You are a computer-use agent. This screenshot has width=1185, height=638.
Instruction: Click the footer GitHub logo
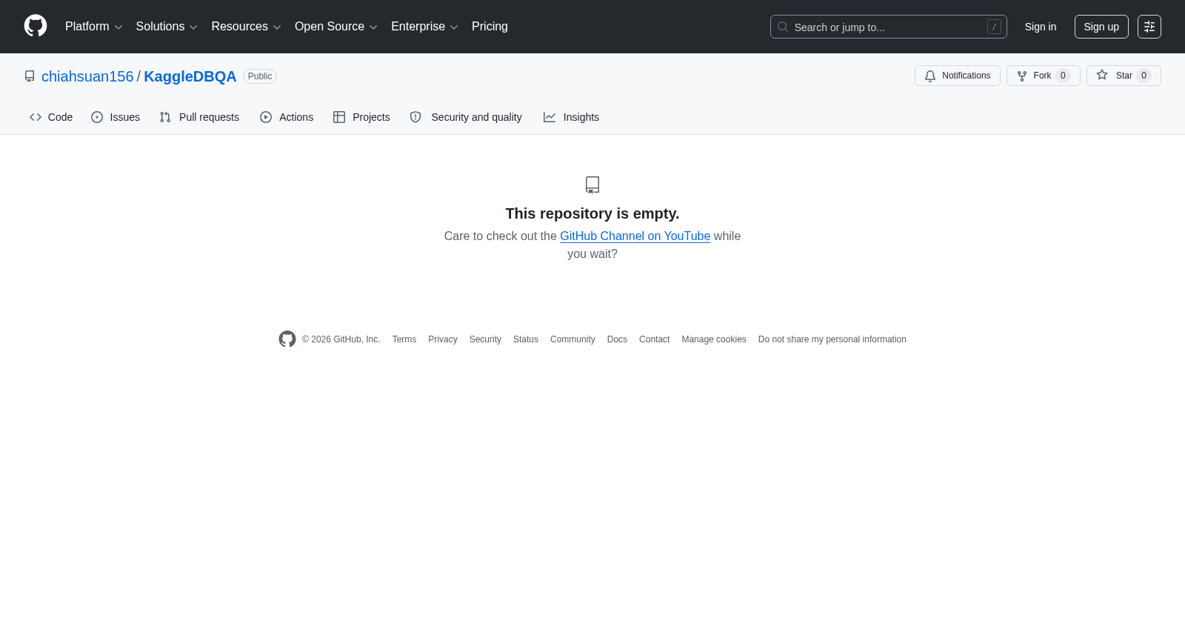point(287,339)
